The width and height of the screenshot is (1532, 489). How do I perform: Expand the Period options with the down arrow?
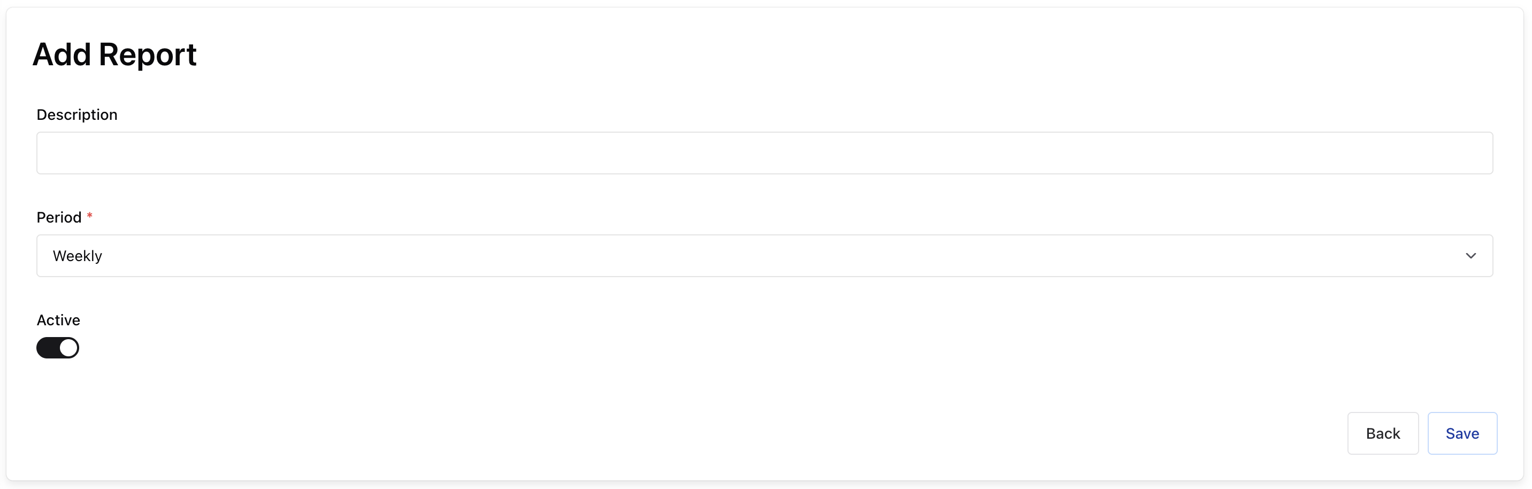click(1470, 256)
